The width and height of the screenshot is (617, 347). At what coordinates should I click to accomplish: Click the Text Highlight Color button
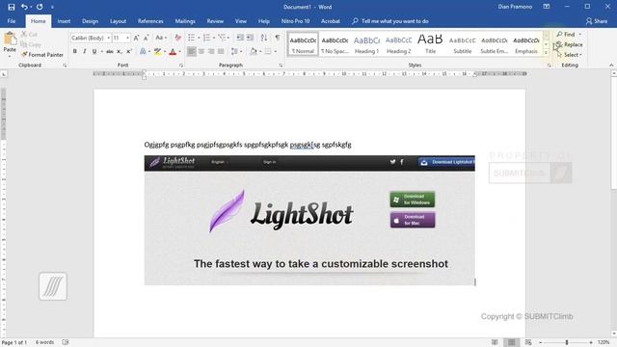pyautogui.click(x=157, y=51)
